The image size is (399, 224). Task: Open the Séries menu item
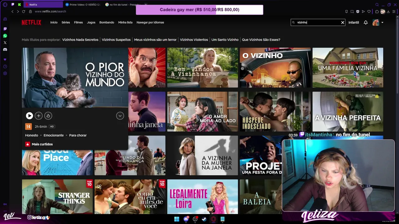[66, 22]
